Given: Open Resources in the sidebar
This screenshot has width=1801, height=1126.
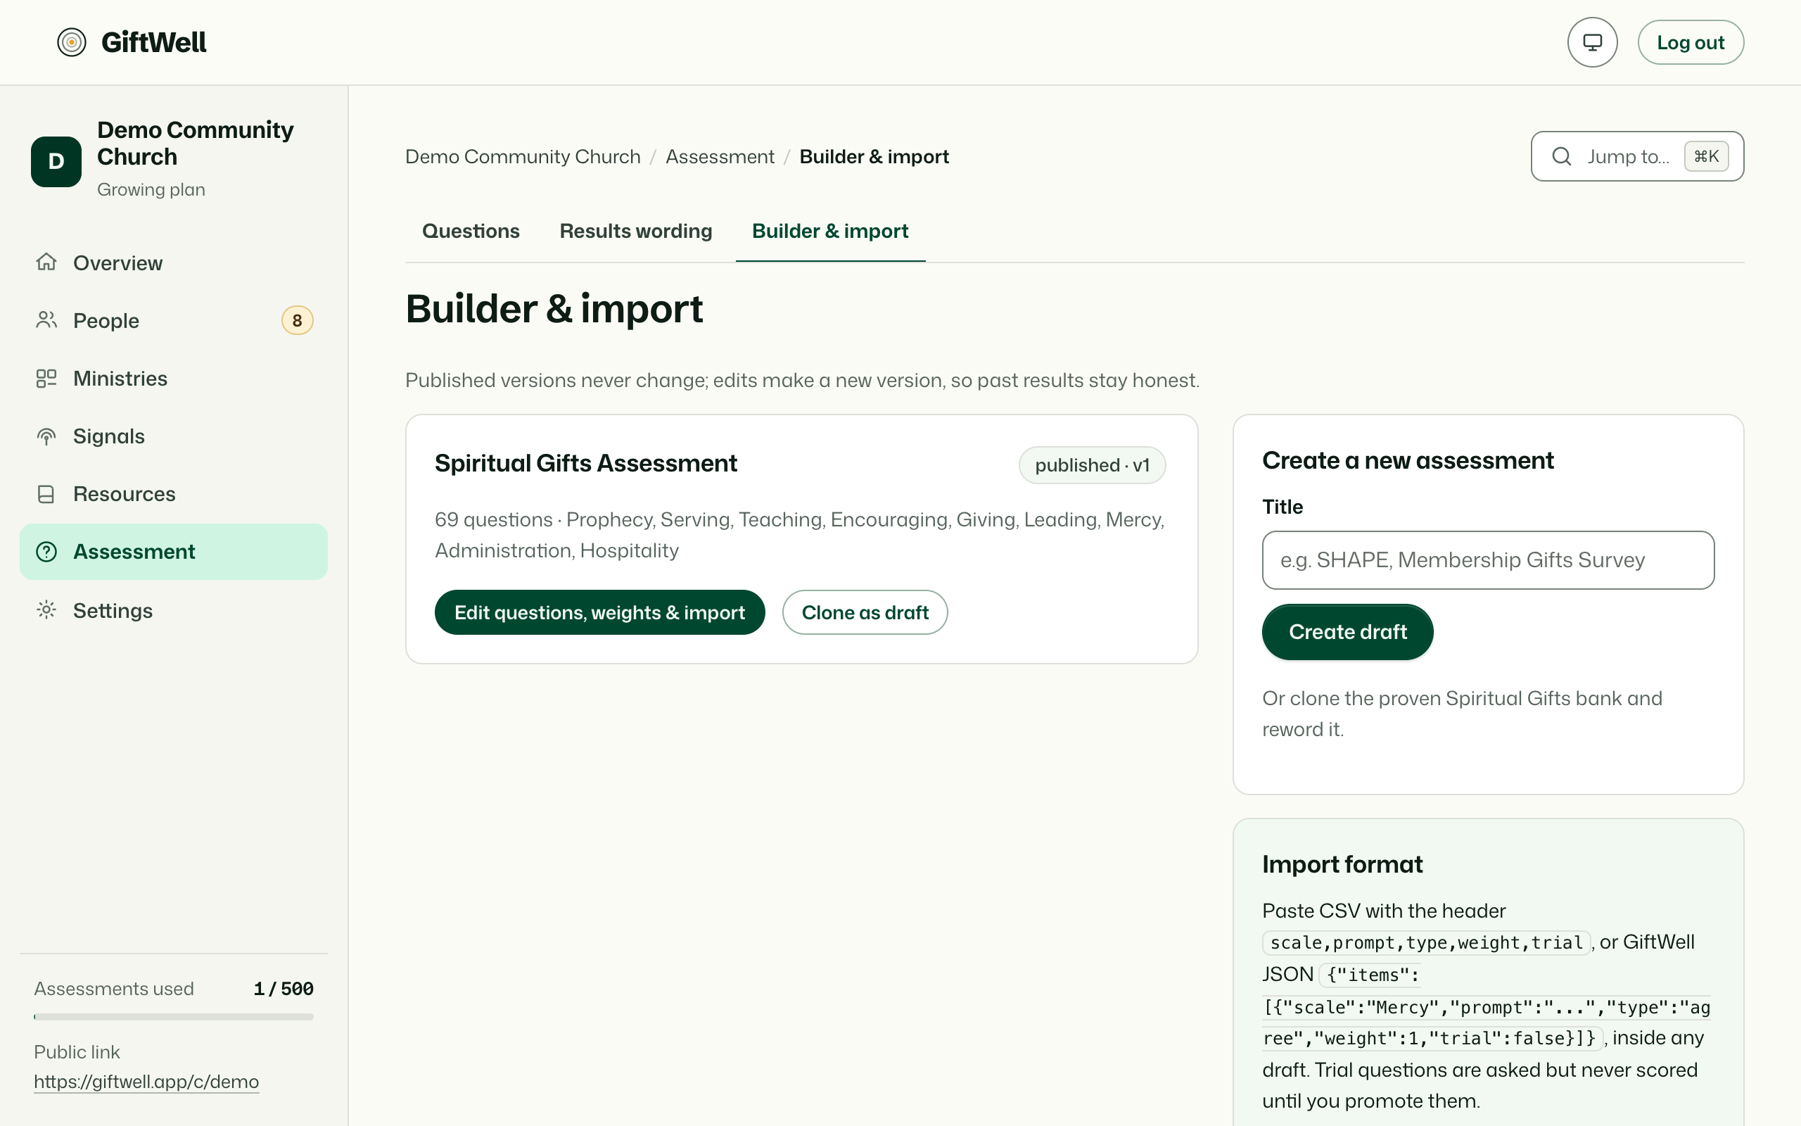Looking at the screenshot, I should (x=173, y=495).
